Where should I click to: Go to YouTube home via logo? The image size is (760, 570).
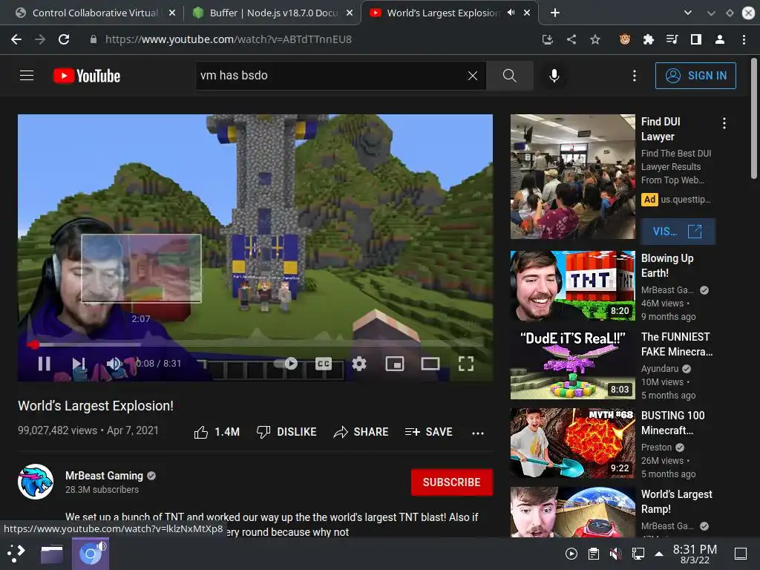(87, 76)
